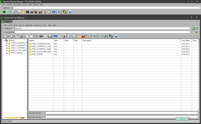This screenshot has height=124, width=201.
Task: Open the Description field dropdown arrow
Action: click(x=190, y=32)
